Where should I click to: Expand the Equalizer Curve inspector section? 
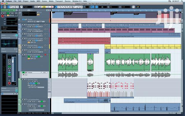coord(9,38)
